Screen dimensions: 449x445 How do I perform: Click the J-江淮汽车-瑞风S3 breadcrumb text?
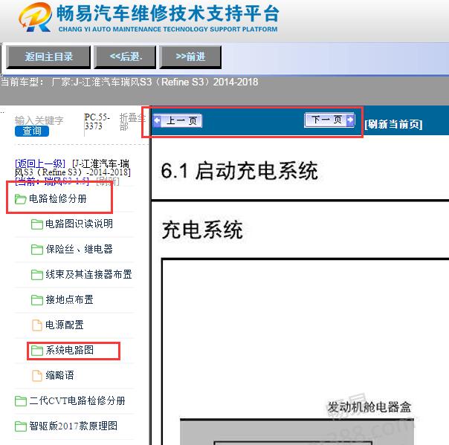(x=73, y=168)
